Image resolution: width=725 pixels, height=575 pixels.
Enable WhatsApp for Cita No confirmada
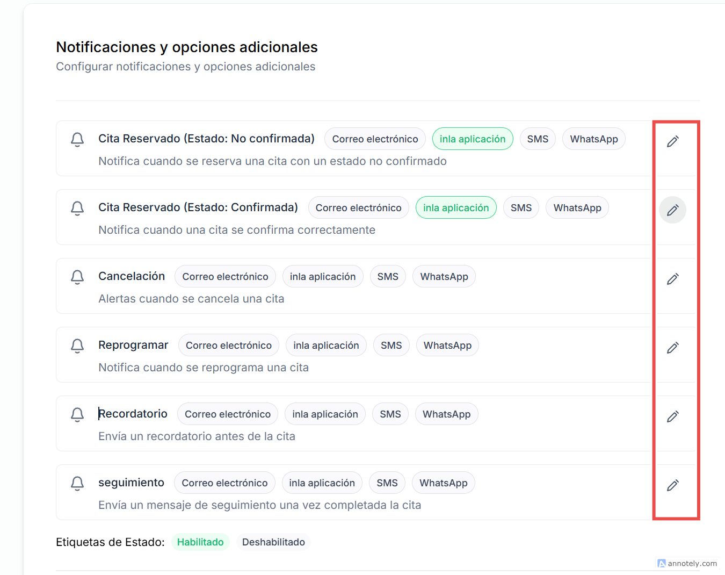pyautogui.click(x=593, y=139)
